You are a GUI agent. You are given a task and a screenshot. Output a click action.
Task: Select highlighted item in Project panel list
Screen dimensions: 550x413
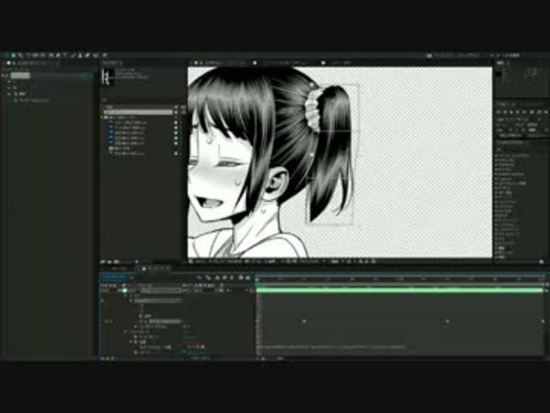pos(137,112)
